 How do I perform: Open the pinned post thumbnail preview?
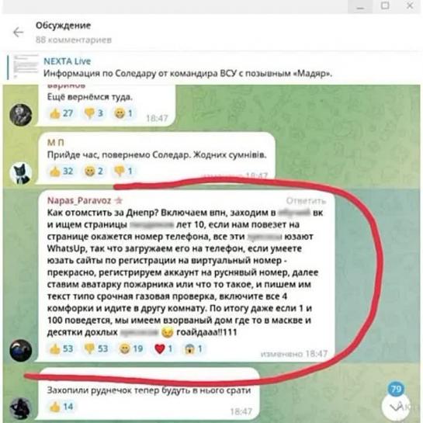coord(26,67)
